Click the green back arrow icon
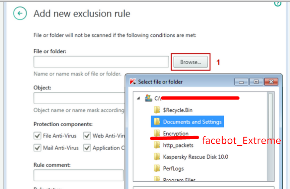290x189 pixels. pyautogui.click(x=20, y=13)
